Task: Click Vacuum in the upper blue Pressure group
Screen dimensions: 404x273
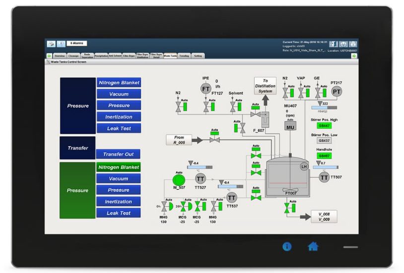Action: [x=119, y=94]
